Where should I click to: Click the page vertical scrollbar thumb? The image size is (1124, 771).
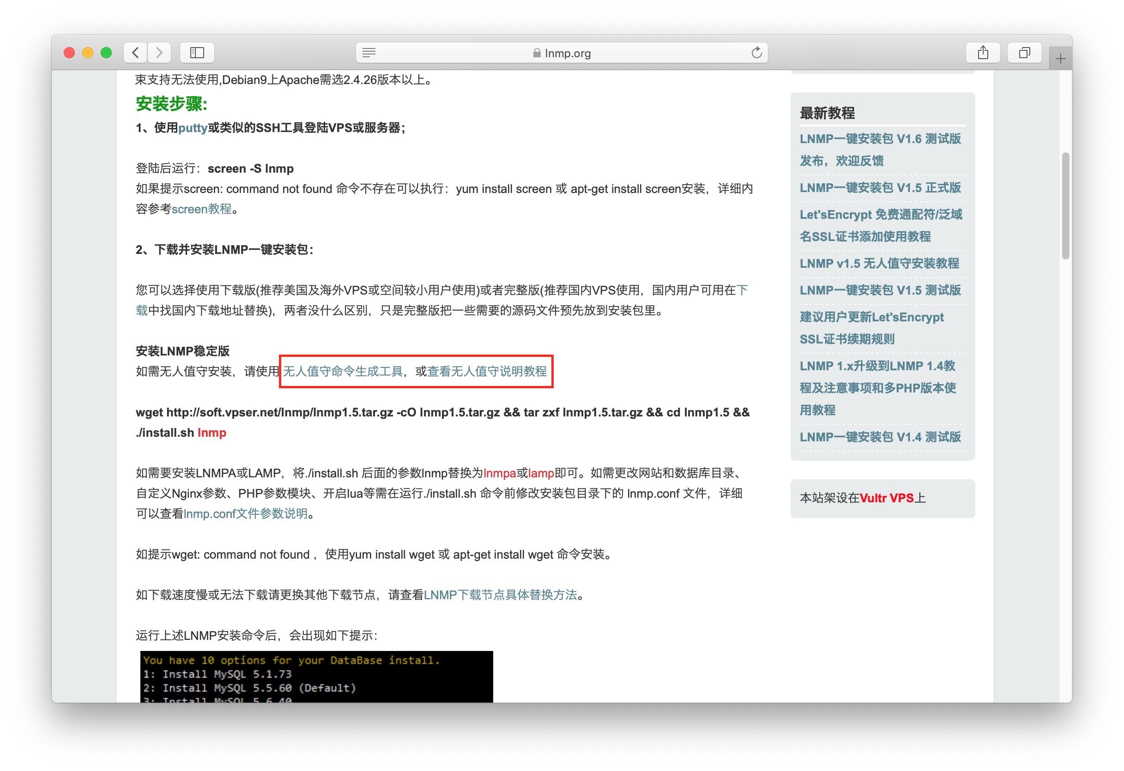(x=1065, y=206)
